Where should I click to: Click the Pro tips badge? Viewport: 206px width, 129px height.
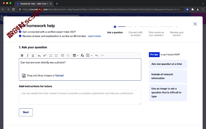(154, 55)
